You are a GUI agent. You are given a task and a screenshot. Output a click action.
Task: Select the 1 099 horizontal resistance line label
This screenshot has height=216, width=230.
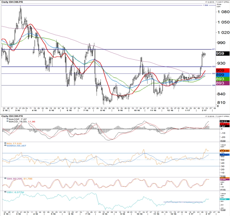click(205, 5)
